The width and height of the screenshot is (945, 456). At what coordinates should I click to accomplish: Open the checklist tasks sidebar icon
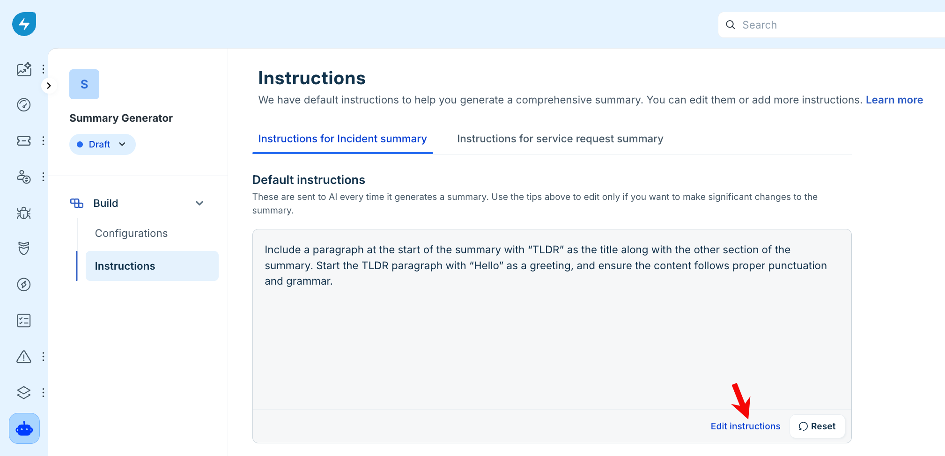click(x=24, y=321)
